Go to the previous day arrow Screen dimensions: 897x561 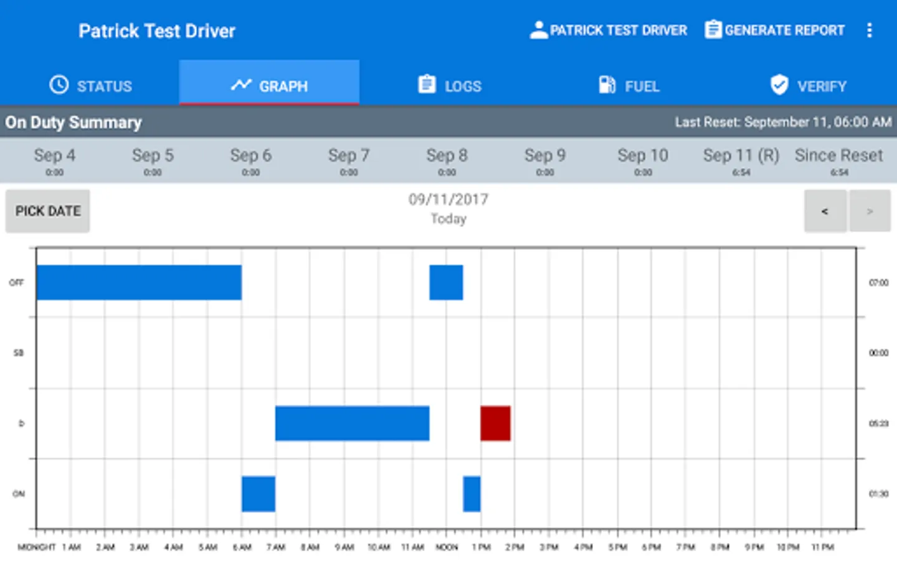[x=825, y=211]
